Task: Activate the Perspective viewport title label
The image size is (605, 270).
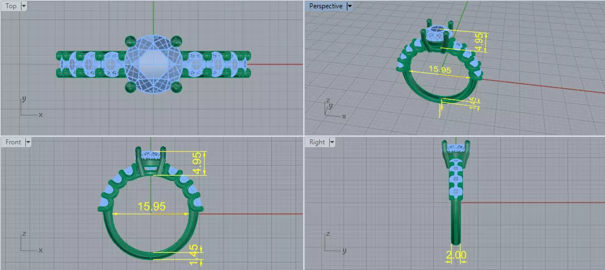Action: pyautogui.click(x=326, y=6)
